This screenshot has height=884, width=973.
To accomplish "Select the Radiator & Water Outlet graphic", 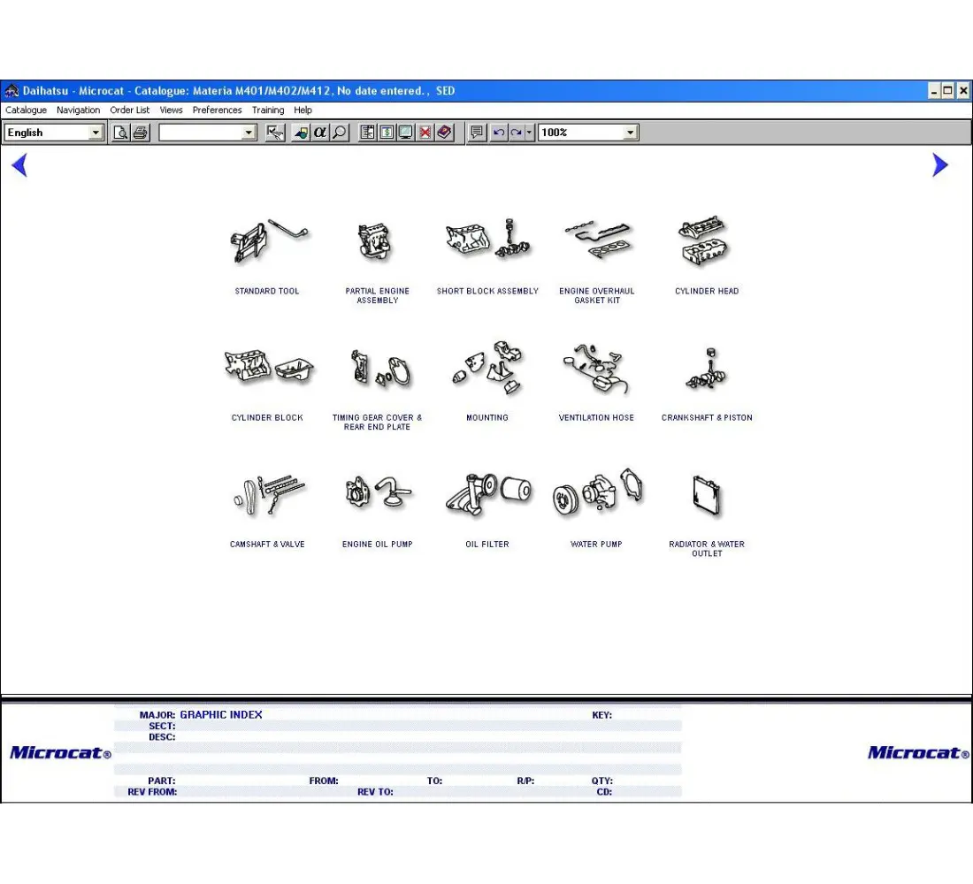I will click(707, 495).
